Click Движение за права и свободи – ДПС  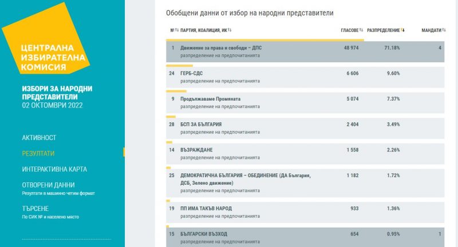(x=221, y=48)
